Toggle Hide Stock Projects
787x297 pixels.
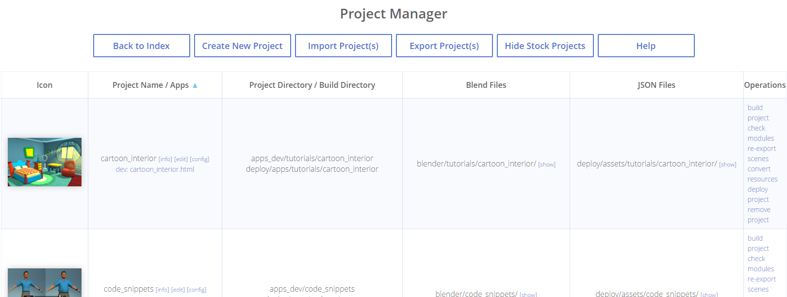(545, 46)
